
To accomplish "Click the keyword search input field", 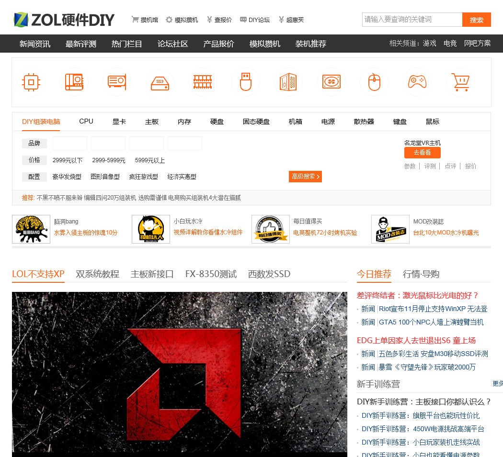I will [412, 20].
